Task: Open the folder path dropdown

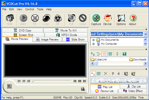Action: pos(146,34)
